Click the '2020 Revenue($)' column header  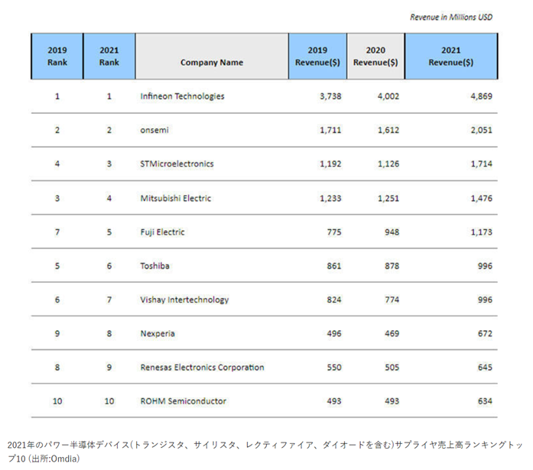pos(375,57)
